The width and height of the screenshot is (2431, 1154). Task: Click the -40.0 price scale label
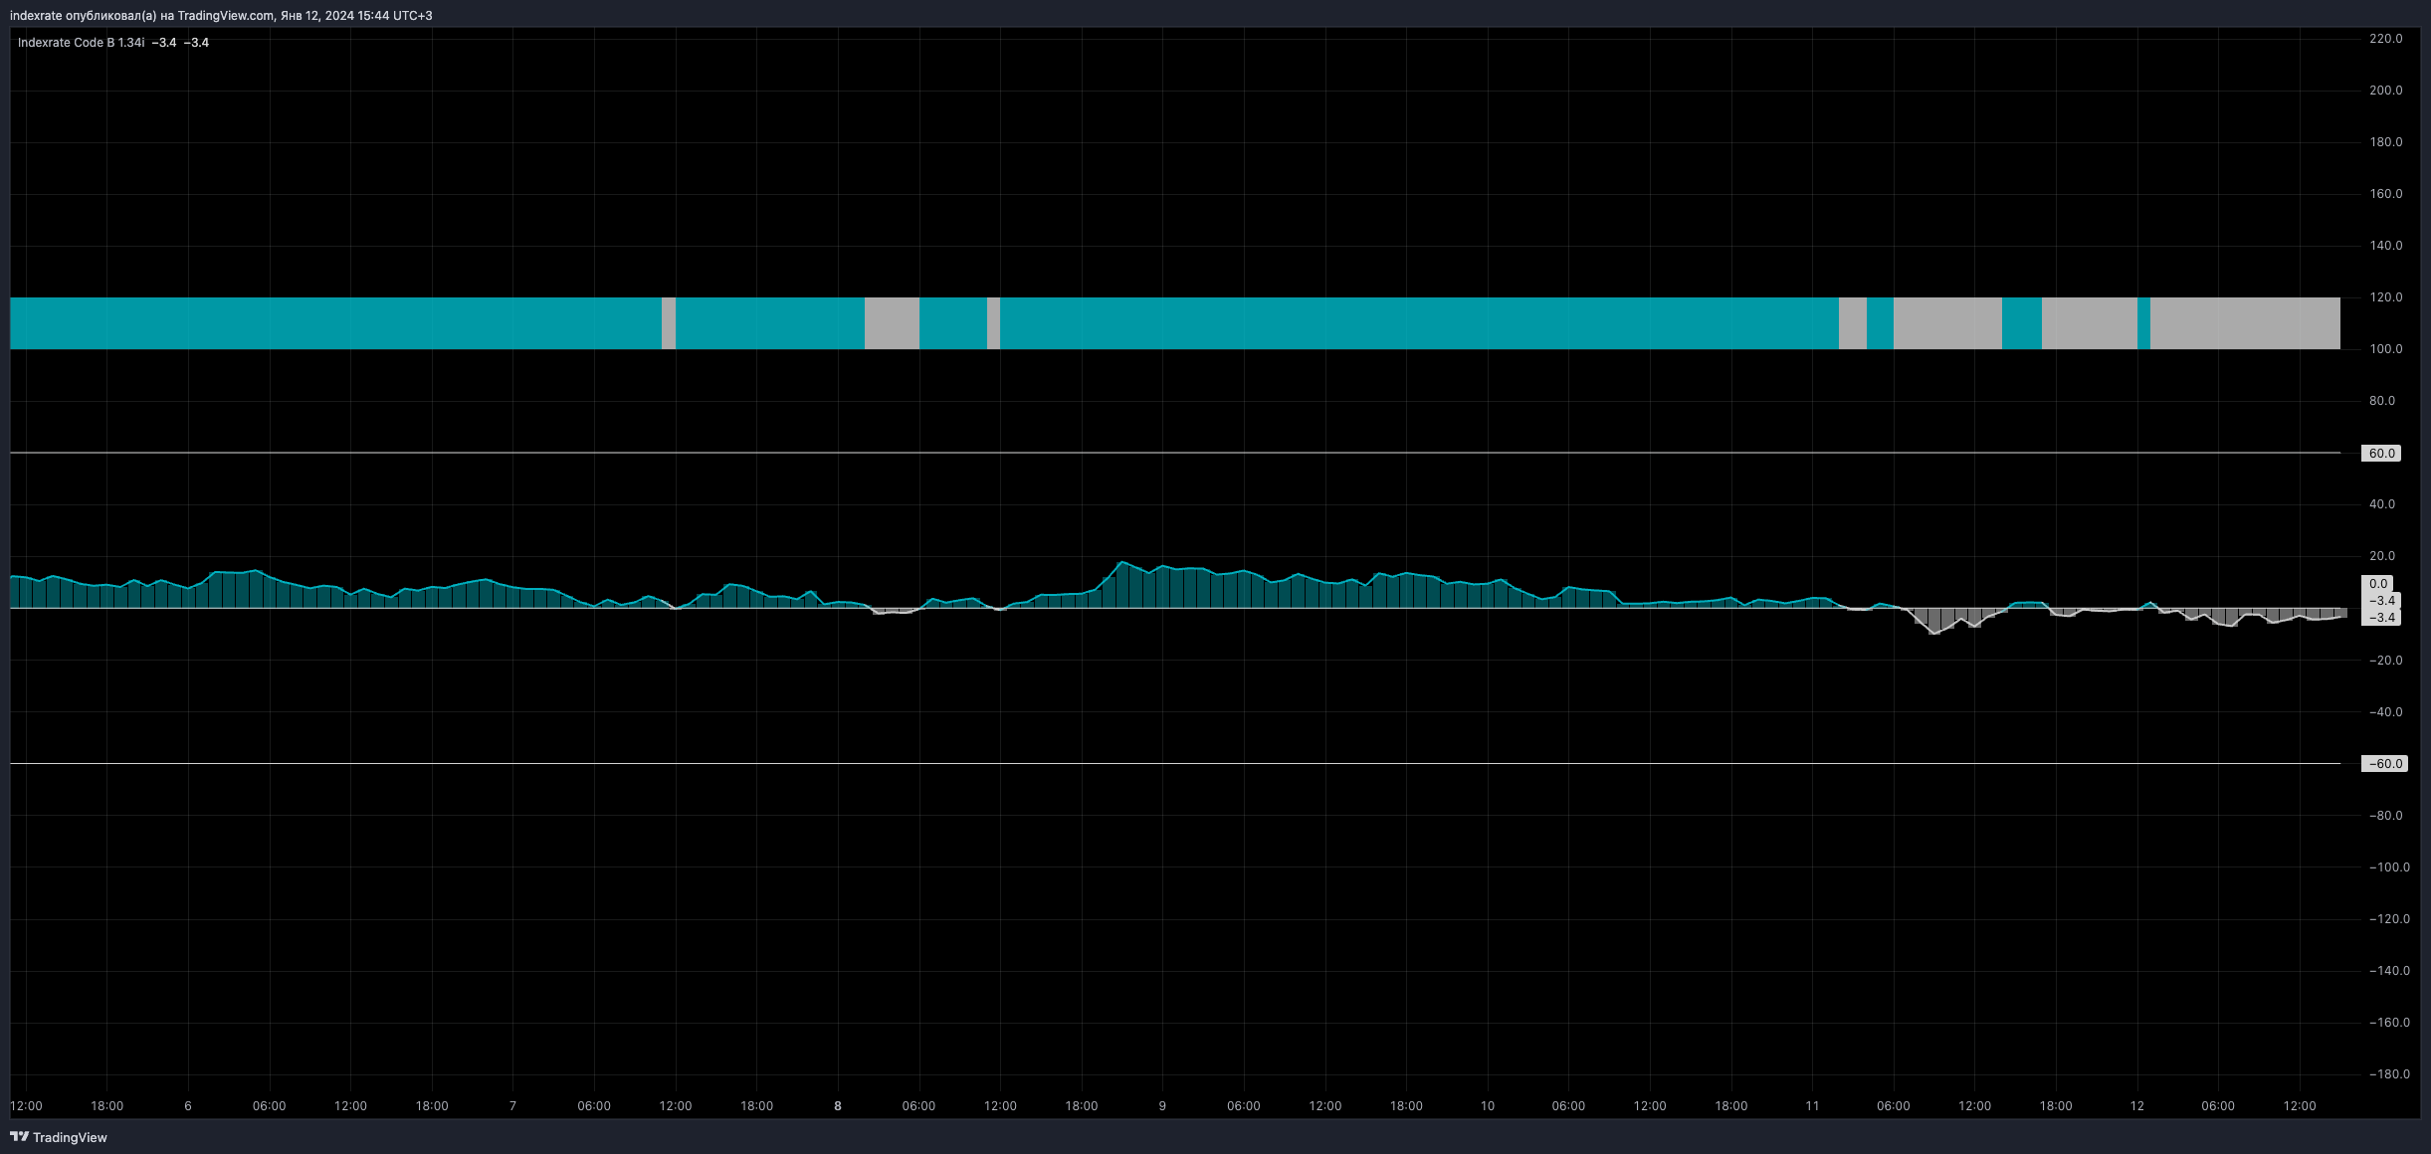coord(2384,712)
